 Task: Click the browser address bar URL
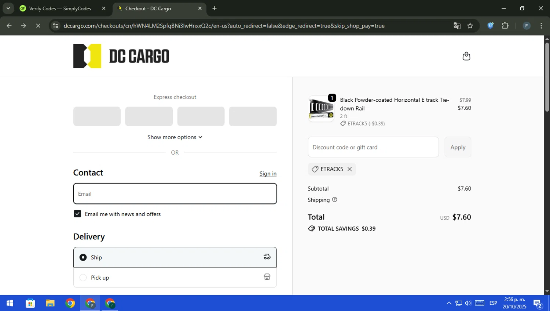click(x=224, y=26)
